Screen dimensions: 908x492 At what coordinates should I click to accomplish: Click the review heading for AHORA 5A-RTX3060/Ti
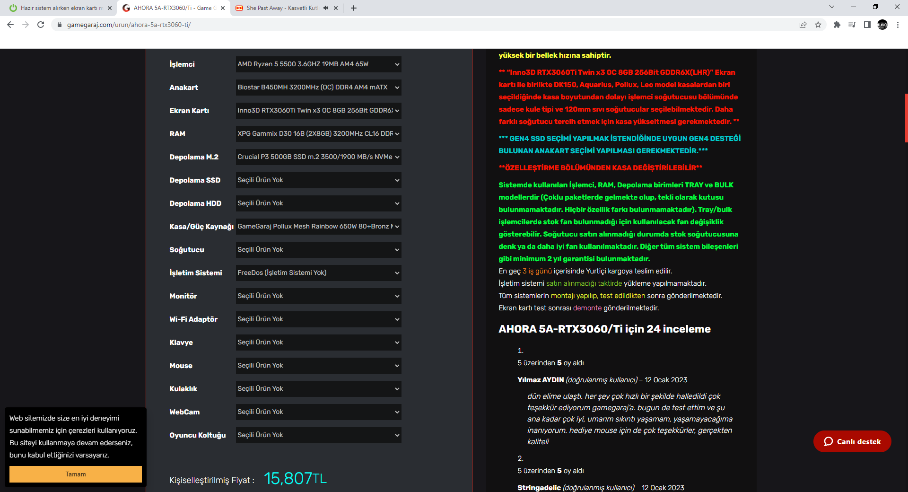(x=604, y=329)
